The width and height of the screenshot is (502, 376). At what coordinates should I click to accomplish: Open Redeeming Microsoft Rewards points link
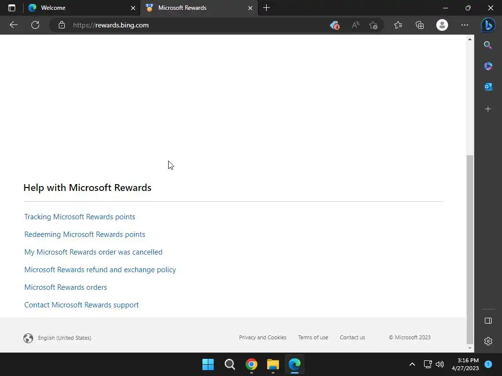click(84, 235)
